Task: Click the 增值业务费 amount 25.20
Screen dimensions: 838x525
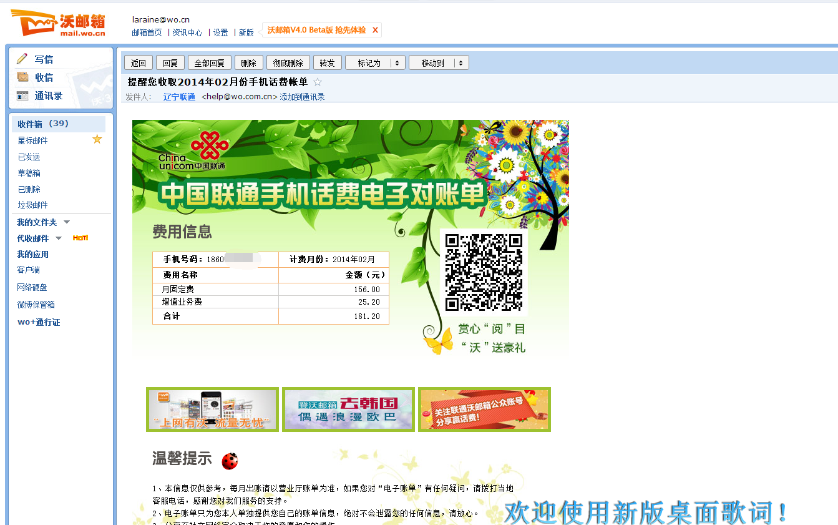Action: (369, 302)
